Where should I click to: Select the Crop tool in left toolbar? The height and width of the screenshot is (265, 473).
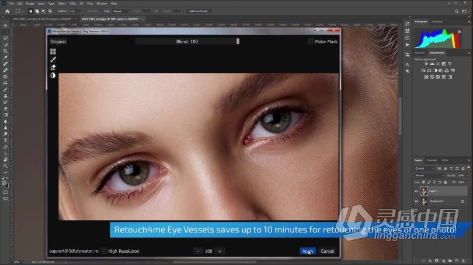5,51
